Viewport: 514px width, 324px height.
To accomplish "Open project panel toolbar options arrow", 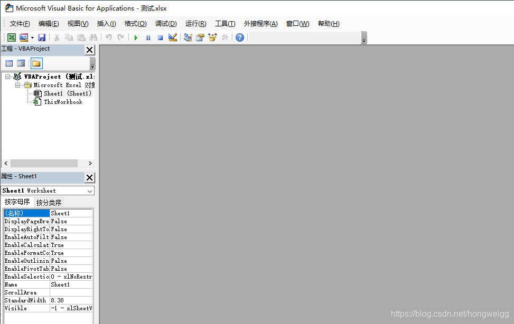I will 92,63.
